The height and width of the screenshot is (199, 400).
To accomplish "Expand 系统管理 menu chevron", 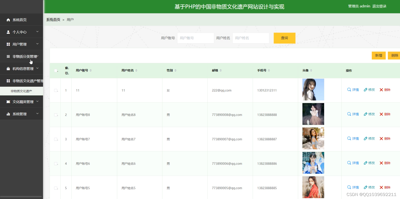I will click(37, 114).
